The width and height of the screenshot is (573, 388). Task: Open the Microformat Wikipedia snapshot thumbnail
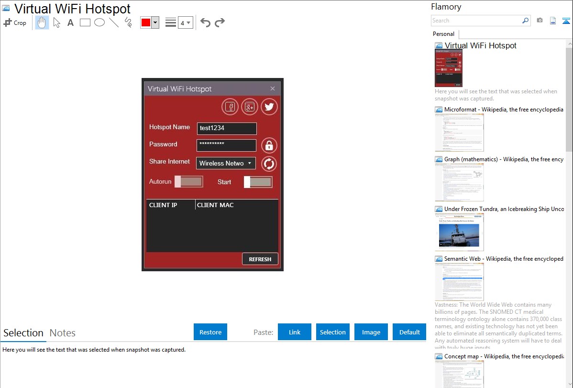coord(459,133)
